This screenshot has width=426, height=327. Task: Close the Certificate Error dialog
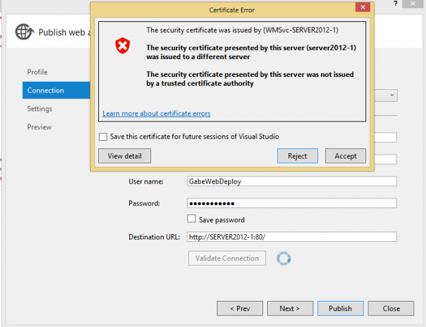click(x=363, y=7)
